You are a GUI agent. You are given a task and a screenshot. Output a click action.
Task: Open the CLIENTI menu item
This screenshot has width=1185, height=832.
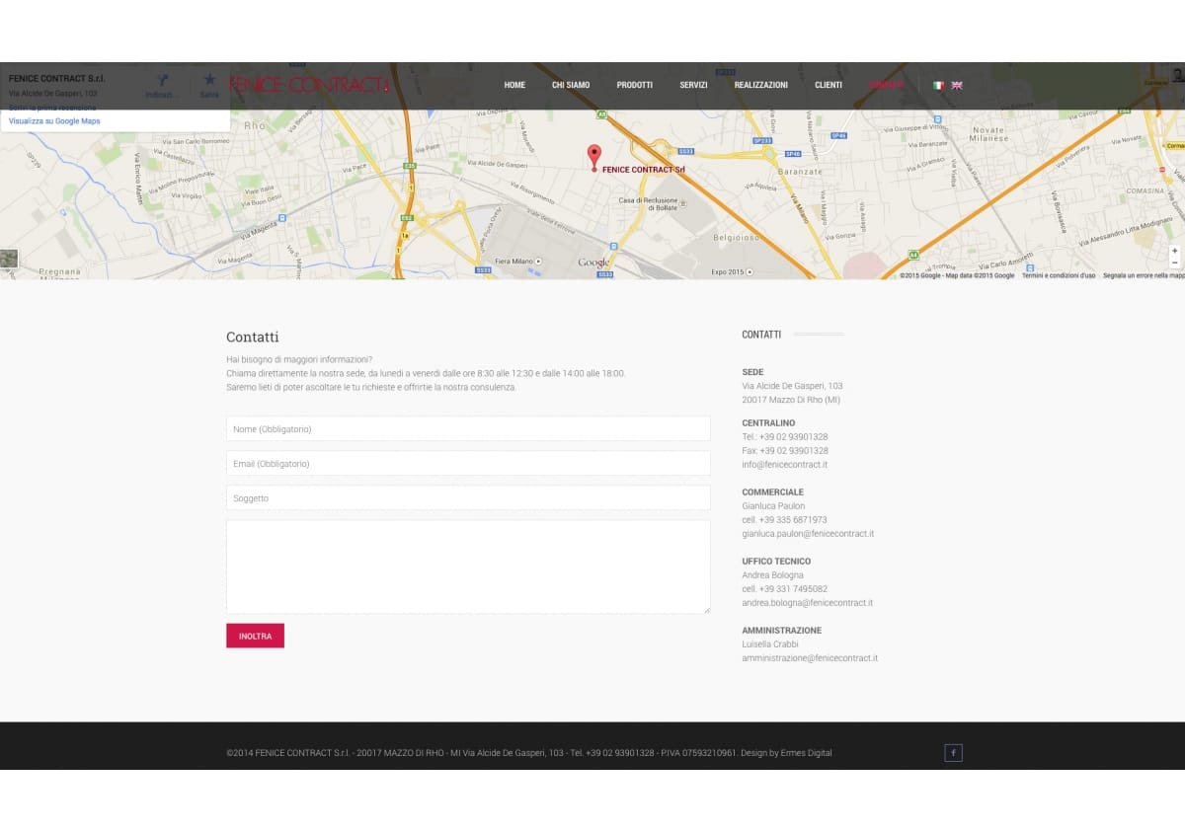click(x=829, y=86)
